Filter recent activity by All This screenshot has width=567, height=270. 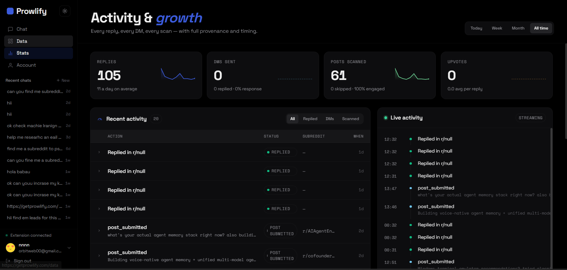(x=293, y=119)
